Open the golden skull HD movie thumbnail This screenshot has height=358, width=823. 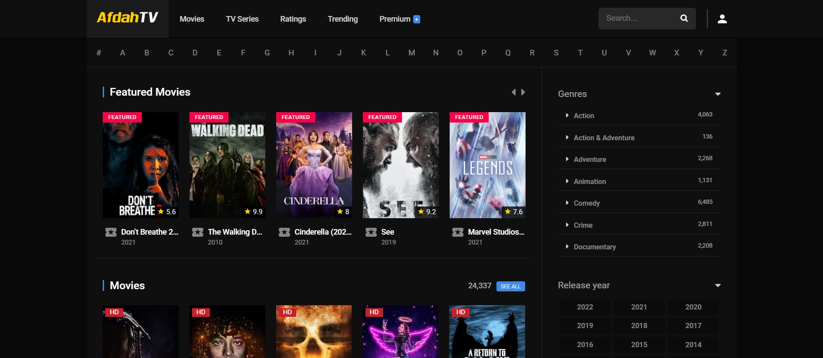coord(314,332)
